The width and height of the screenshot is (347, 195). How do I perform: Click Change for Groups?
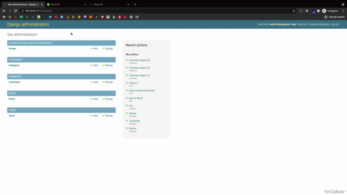107,48
